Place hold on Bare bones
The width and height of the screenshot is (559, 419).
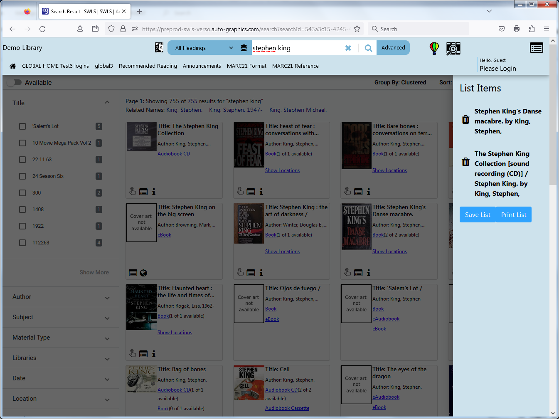[x=347, y=191]
